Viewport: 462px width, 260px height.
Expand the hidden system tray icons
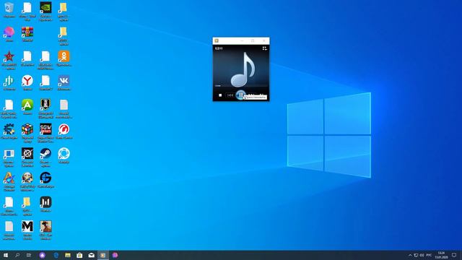[410, 255]
